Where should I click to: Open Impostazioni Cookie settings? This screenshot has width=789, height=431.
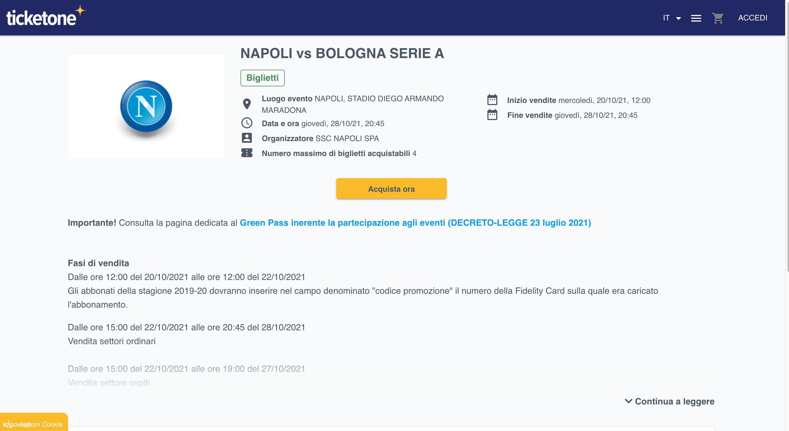click(x=34, y=424)
